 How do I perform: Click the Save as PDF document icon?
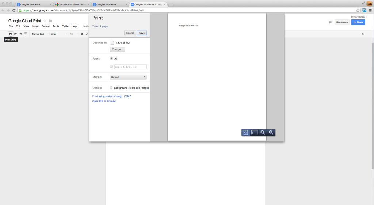coord(112,43)
